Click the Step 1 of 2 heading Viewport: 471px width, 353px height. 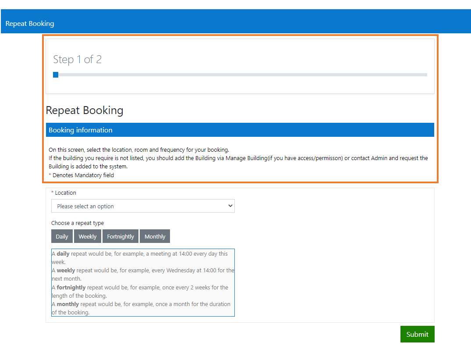click(x=78, y=59)
